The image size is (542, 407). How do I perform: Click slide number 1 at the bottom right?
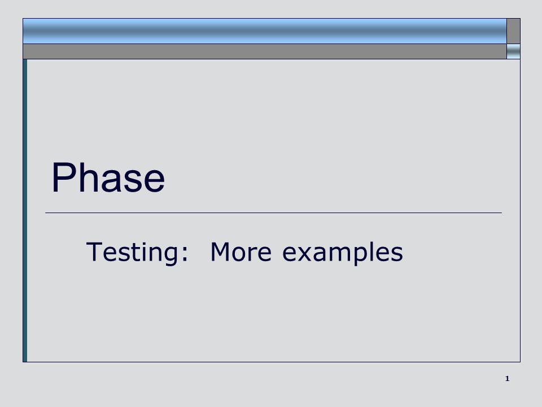pyautogui.click(x=507, y=378)
